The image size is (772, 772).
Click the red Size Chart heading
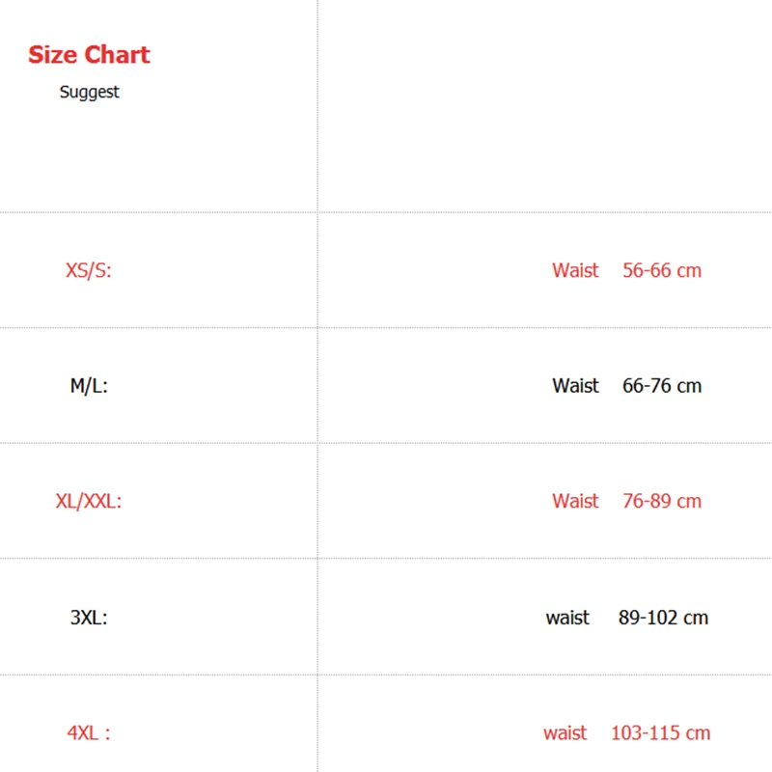(x=89, y=55)
